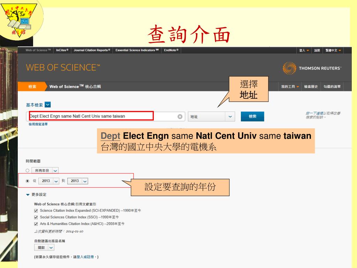Click the 時間範圍 label
This screenshot has width=357, height=268.
point(33,161)
